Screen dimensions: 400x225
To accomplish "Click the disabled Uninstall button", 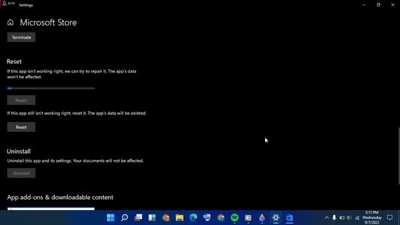I will [x=21, y=173].
